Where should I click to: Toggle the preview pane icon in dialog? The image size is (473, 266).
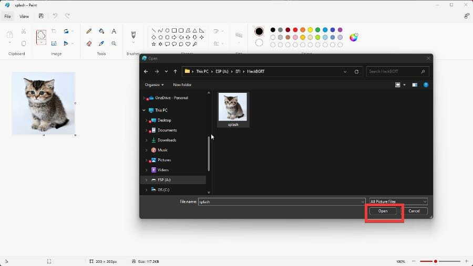click(x=415, y=85)
